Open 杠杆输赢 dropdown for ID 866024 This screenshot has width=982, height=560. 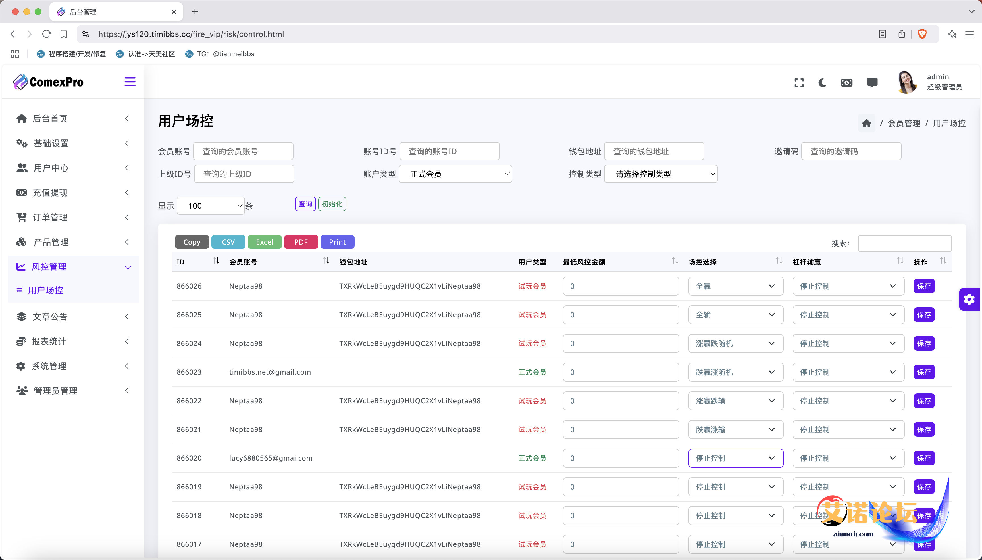click(x=848, y=343)
